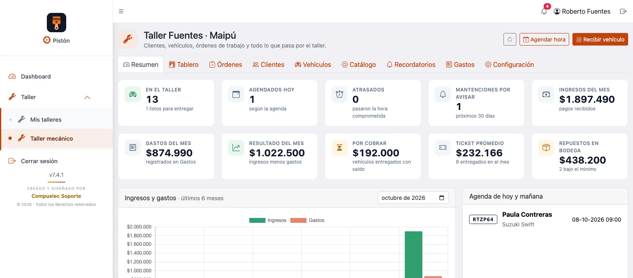Open Roberto Fuentes user menu
This screenshot has width=633, height=278.
pos(582,11)
